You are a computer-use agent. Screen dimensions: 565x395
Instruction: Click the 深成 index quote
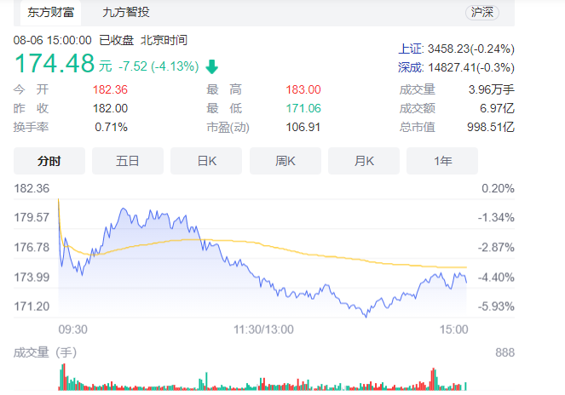click(456, 66)
